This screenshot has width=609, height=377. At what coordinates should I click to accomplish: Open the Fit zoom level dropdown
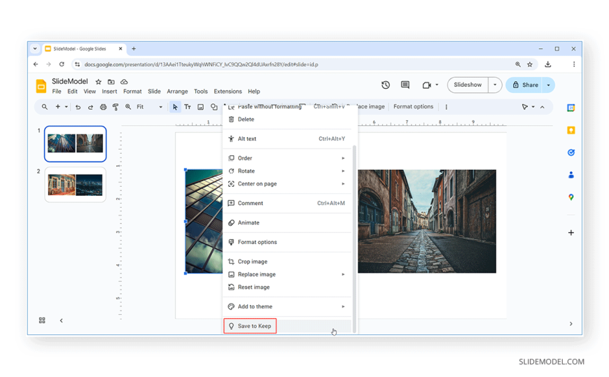tap(150, 107)
